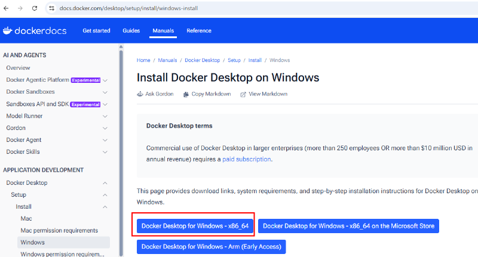This screenshot has width=478, height=257.
Task: Click the Ask Gordon text
Action: [159, 94]
